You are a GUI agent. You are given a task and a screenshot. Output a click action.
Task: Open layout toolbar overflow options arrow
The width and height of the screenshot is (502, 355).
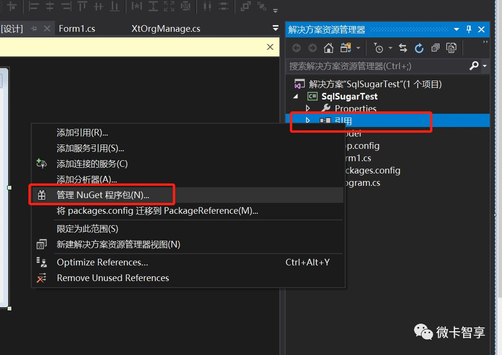pos(275,10)
